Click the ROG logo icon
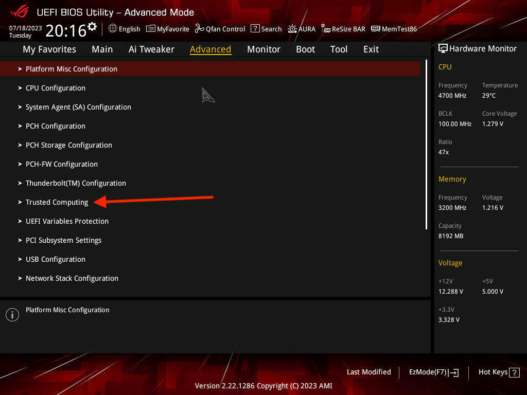This screenshot has width=527, height=395. point(20,11)
